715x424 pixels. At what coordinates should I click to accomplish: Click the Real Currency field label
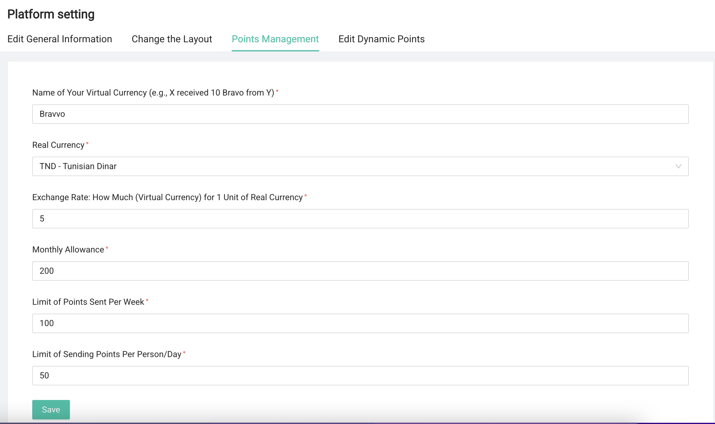58,145
